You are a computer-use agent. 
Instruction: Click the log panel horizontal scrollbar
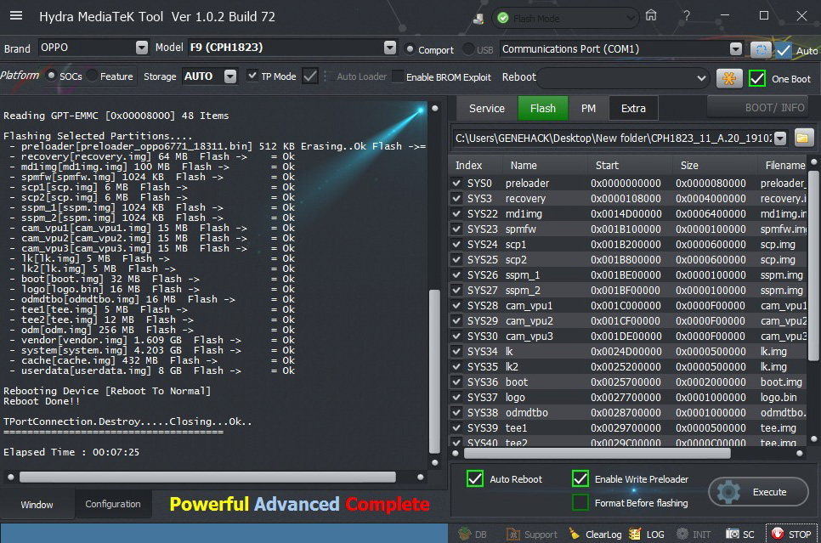pyautogui.click(x=207, y=477)
